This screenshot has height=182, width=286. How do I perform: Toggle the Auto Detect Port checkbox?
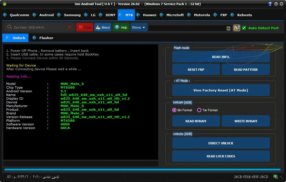(x=244, y=28)
